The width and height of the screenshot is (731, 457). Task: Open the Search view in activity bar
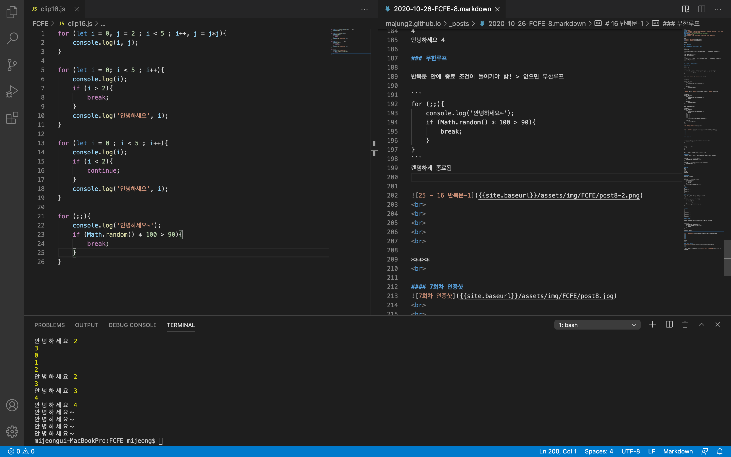point(12,38)
